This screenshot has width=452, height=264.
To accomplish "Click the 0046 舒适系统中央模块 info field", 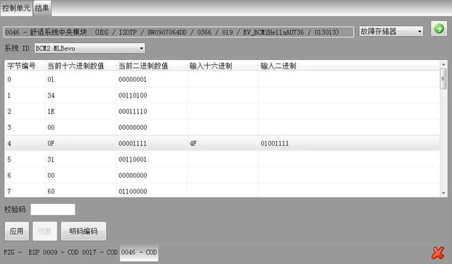I will coord(179,32).
